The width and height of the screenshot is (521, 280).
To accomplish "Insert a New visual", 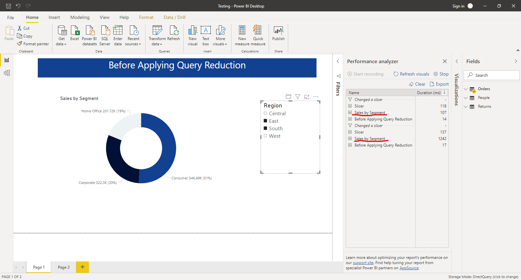I will tap(192, 36).
